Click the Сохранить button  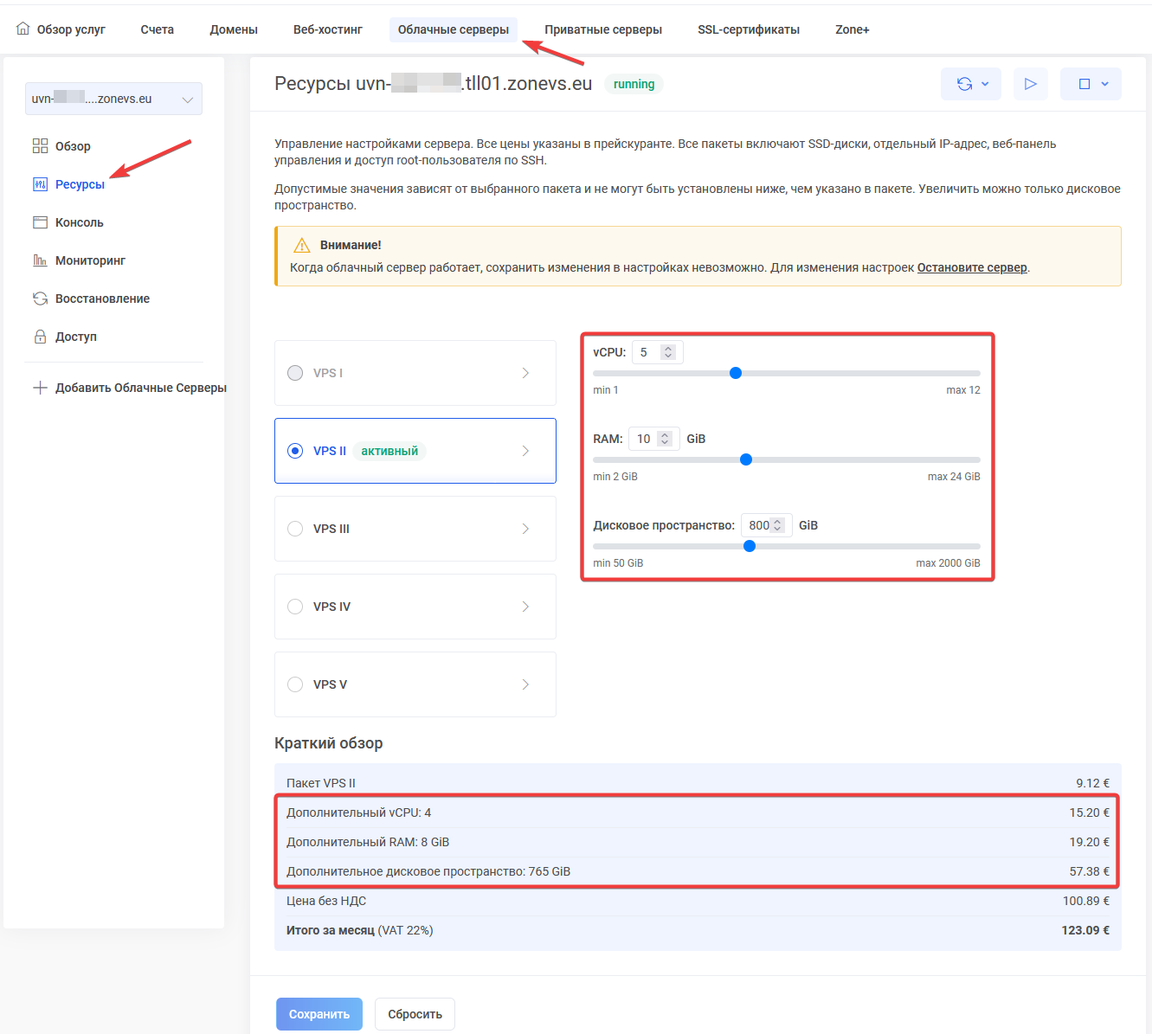tap(319, 1014)
